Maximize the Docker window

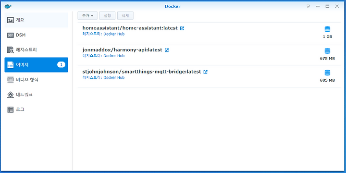(x=327, y=6)
